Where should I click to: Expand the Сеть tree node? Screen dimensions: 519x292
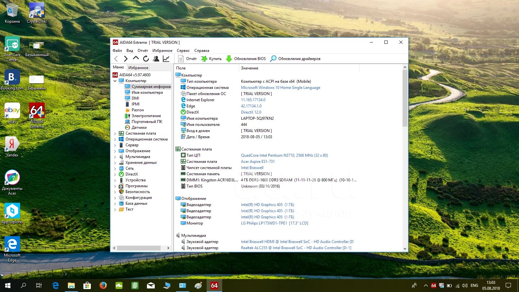115,168
